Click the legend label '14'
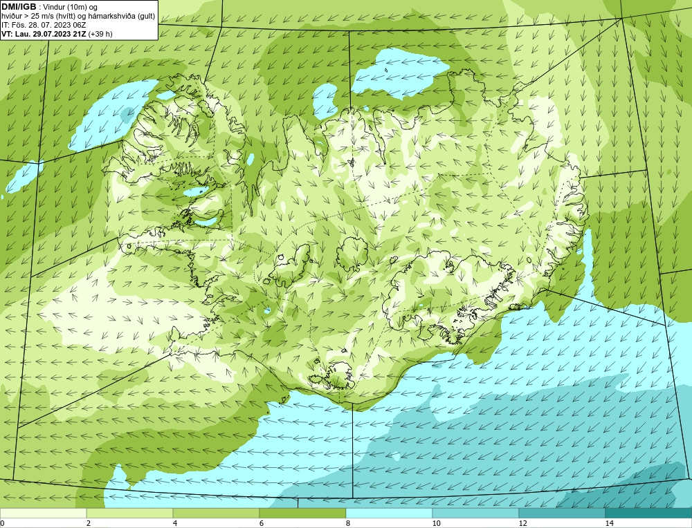 610,524
